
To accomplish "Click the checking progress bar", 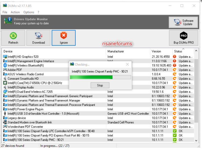I will 100,77.
